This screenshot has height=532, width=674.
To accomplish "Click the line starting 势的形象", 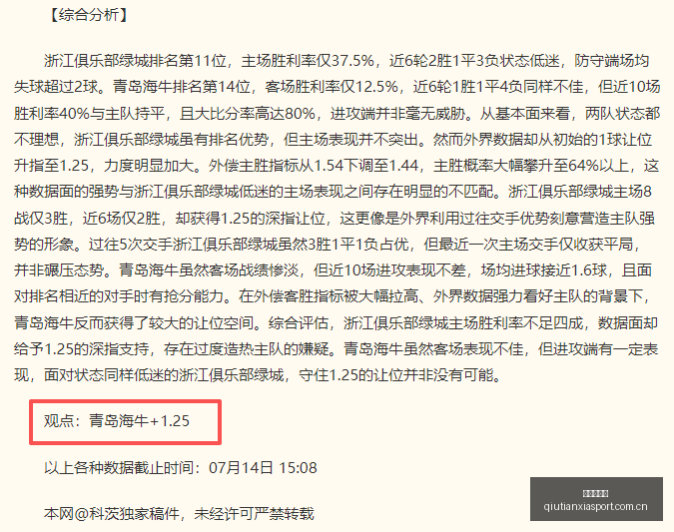I will coord(328,245).
